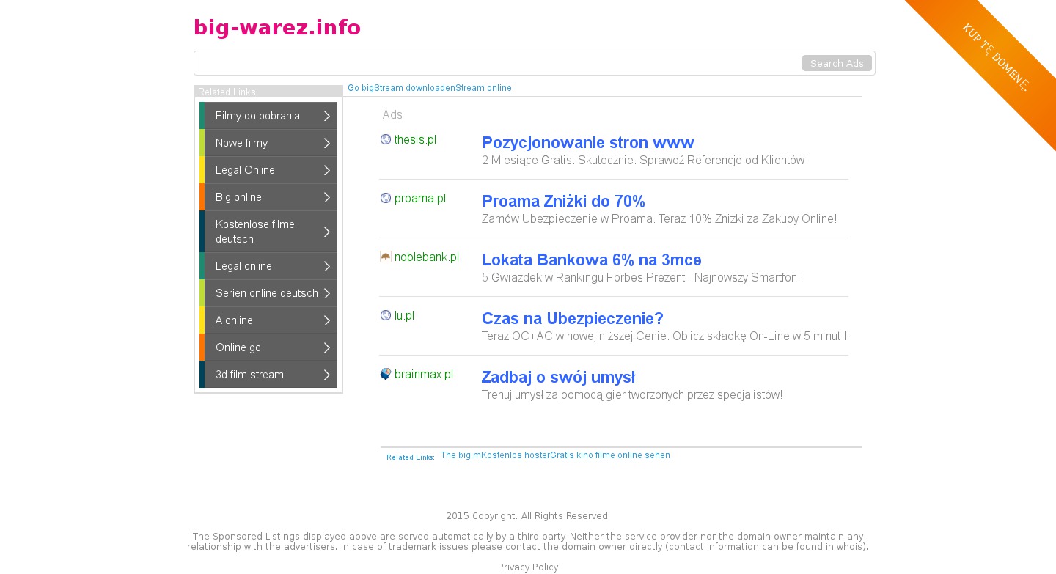
Task: Open the 'Pozycjonowanie stron www' ad headline
Action: point(587,142)
